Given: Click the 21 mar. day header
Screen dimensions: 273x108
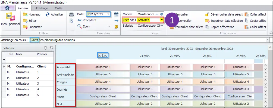Looking at the screenshot, I should (x=145, y=56).
